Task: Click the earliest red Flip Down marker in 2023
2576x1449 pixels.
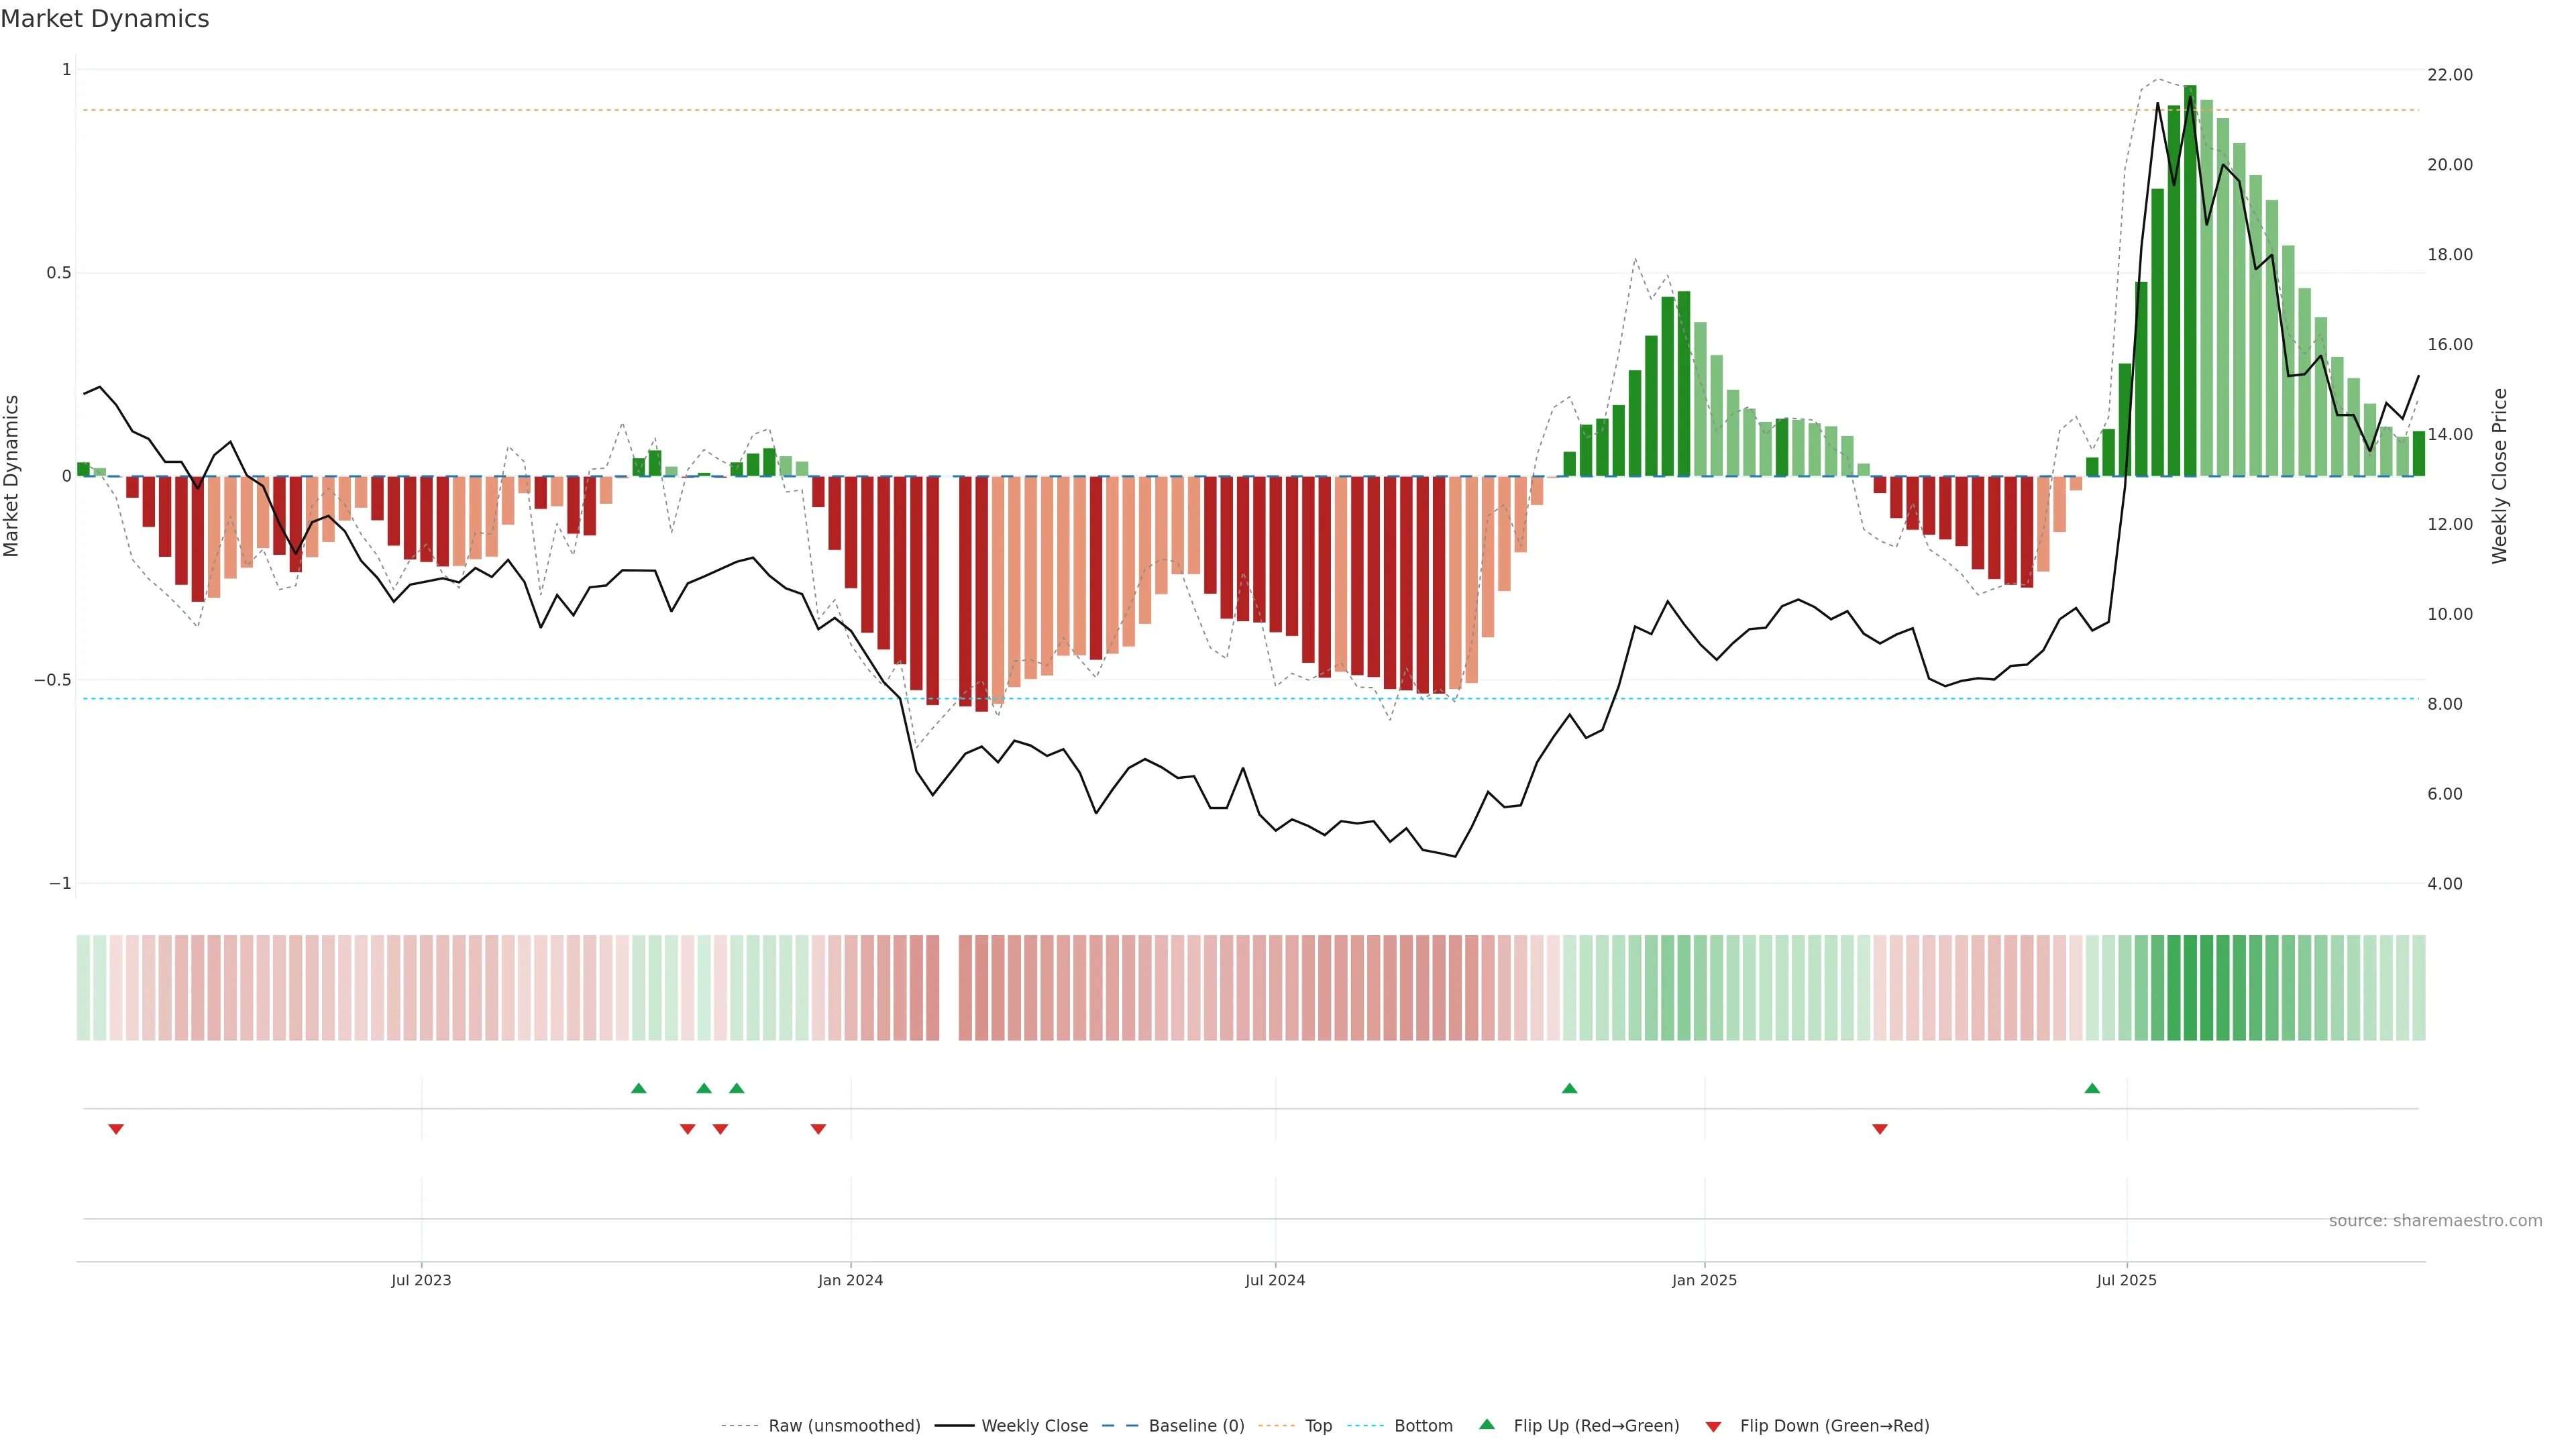Action: click(x=116, y=1129)
